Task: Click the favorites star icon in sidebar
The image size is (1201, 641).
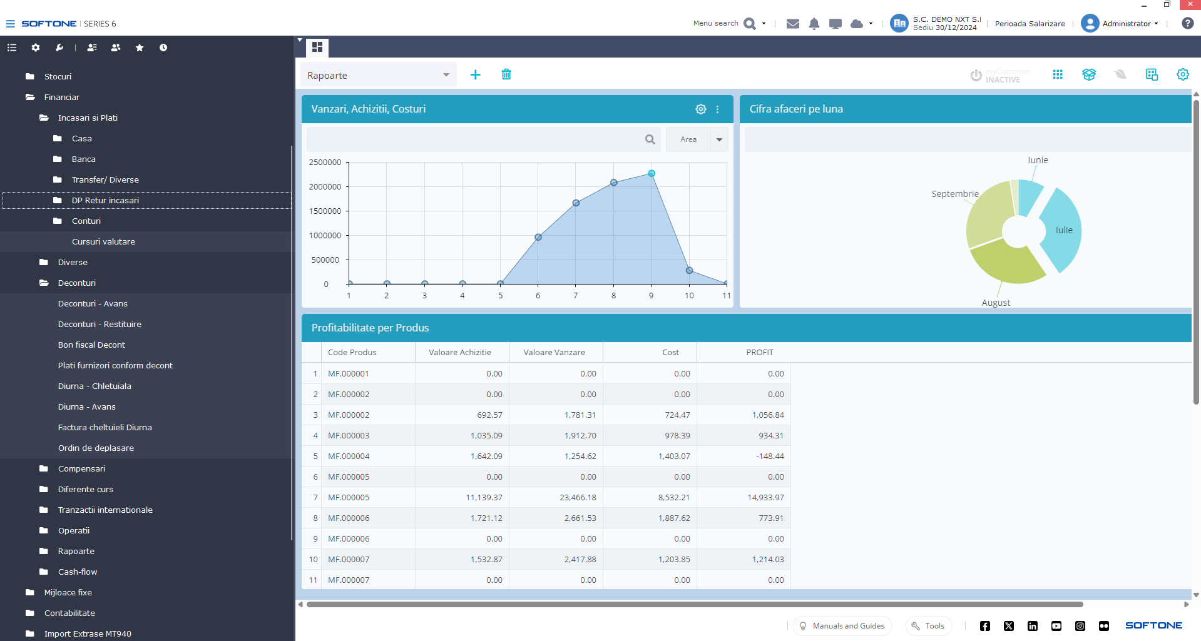Action: (140, 48)
